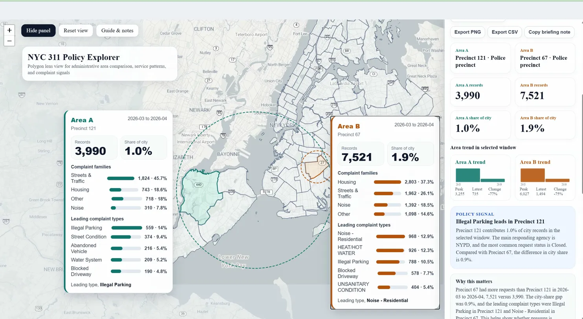Image resolution: width=583 pixels, height=319 pixels.
Task: Reset the map view
Action: (75, 30)
